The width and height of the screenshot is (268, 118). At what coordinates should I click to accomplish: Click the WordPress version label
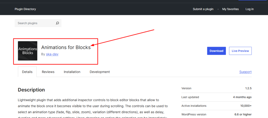point(194,114)
